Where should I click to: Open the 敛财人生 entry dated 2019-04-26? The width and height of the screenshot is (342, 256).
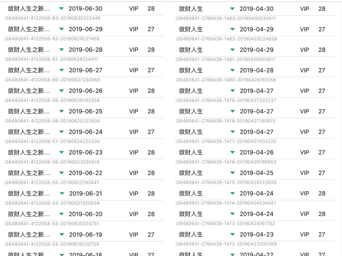coord(191,153)
